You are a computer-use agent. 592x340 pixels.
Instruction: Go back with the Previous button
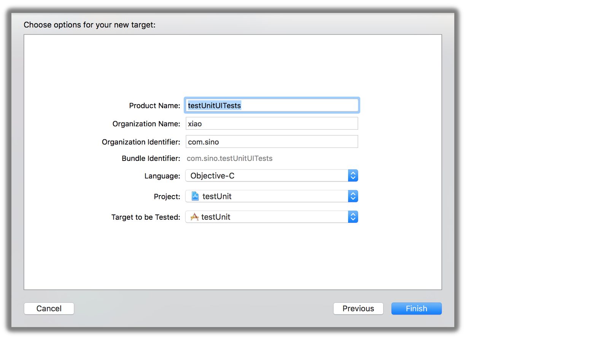[358, 308]
